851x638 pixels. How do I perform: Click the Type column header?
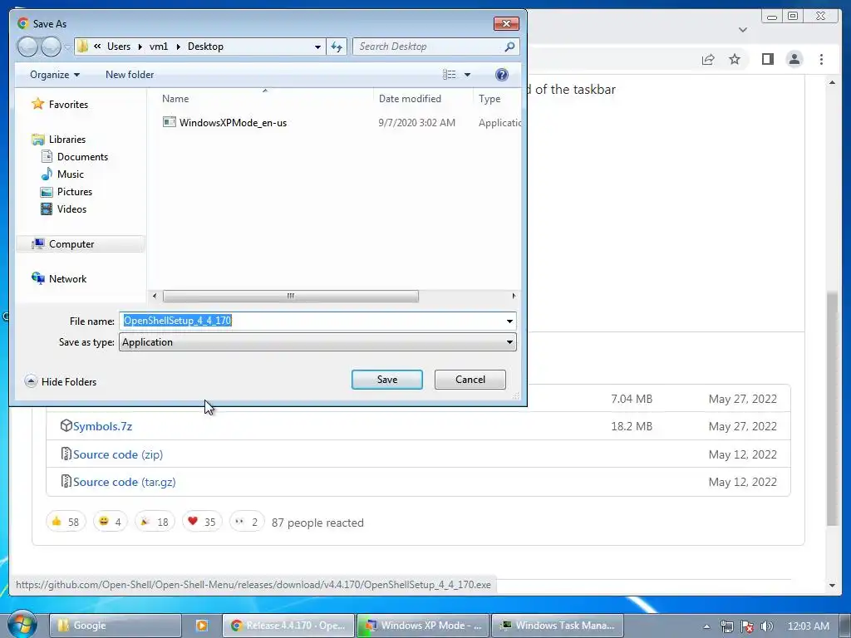(x=489, y=99)
